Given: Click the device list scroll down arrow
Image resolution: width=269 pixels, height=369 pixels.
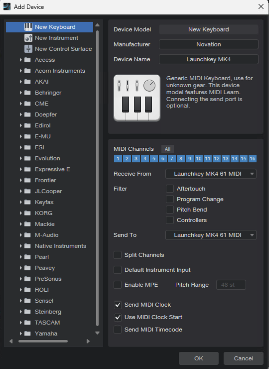Looking at the screenshot, I should [97, 333].
